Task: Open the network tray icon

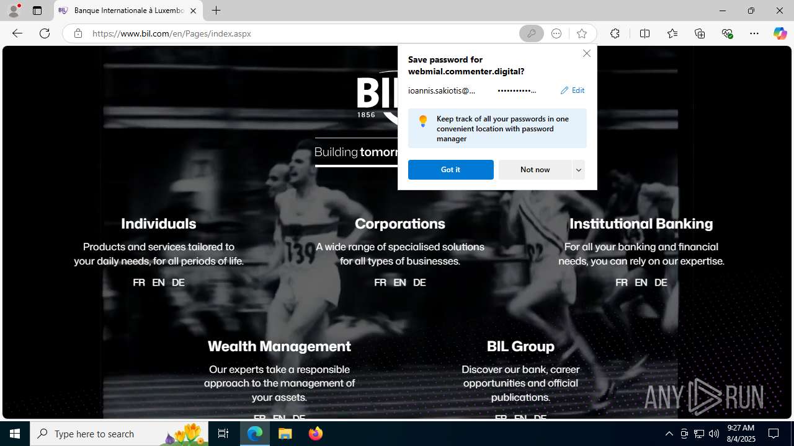Action: coord(699,434)
